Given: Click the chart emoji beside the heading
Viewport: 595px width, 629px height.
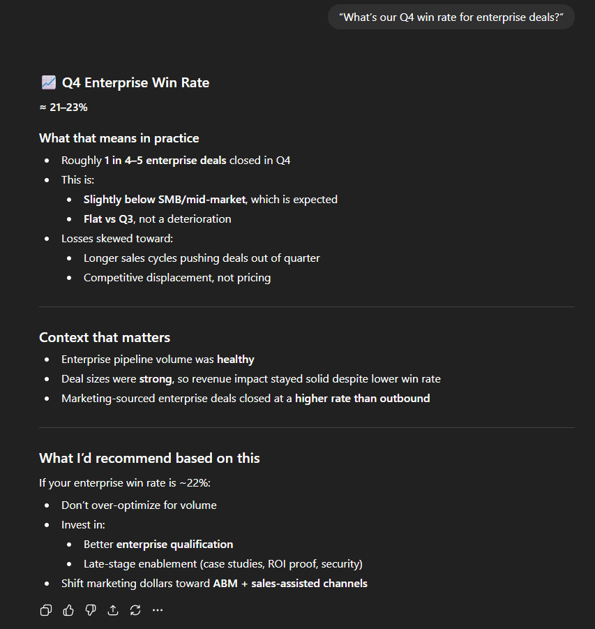Looking at the screenshot, I should 47,82.
